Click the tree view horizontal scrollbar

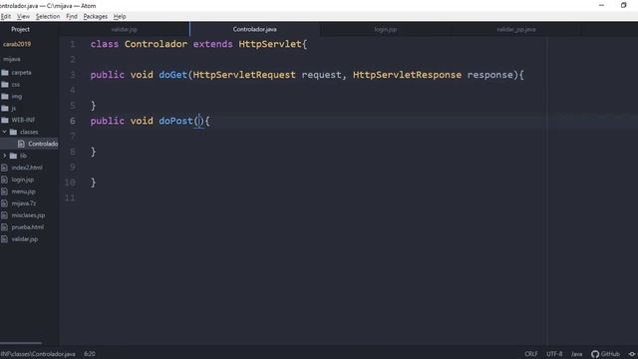click(x=21, y=343)
